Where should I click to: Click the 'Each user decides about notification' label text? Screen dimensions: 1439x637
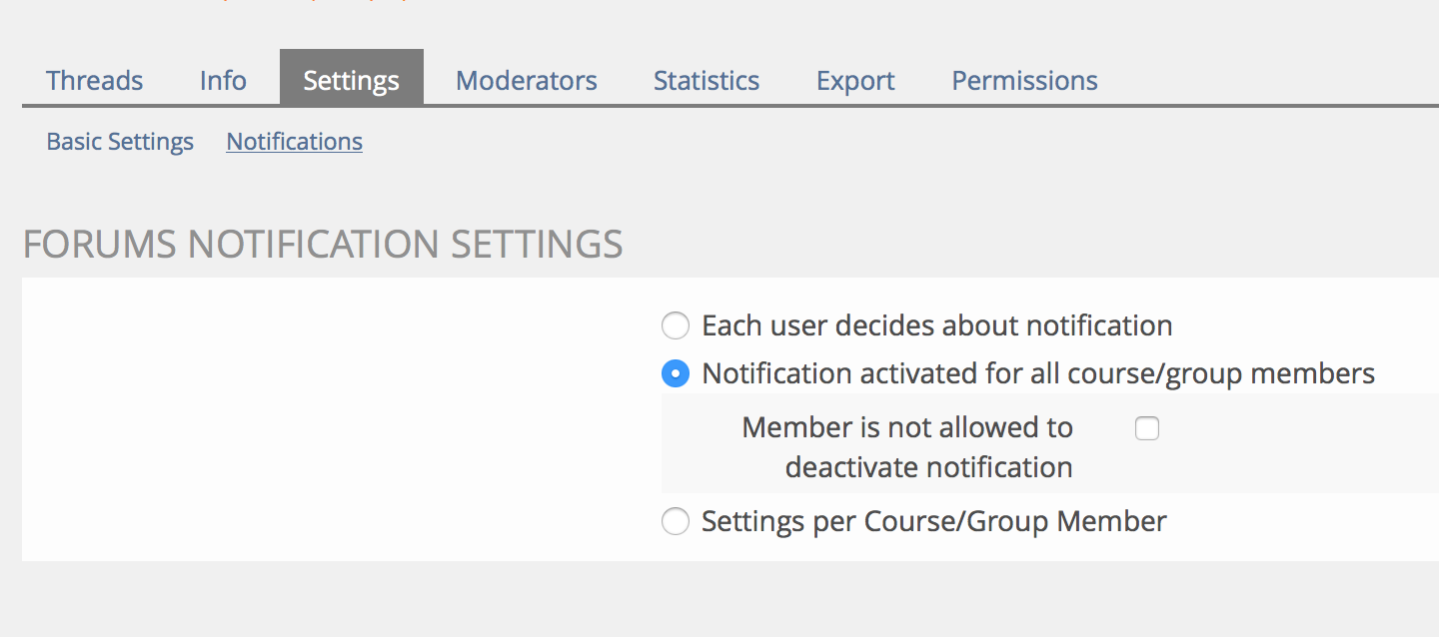tap(936, 325)
